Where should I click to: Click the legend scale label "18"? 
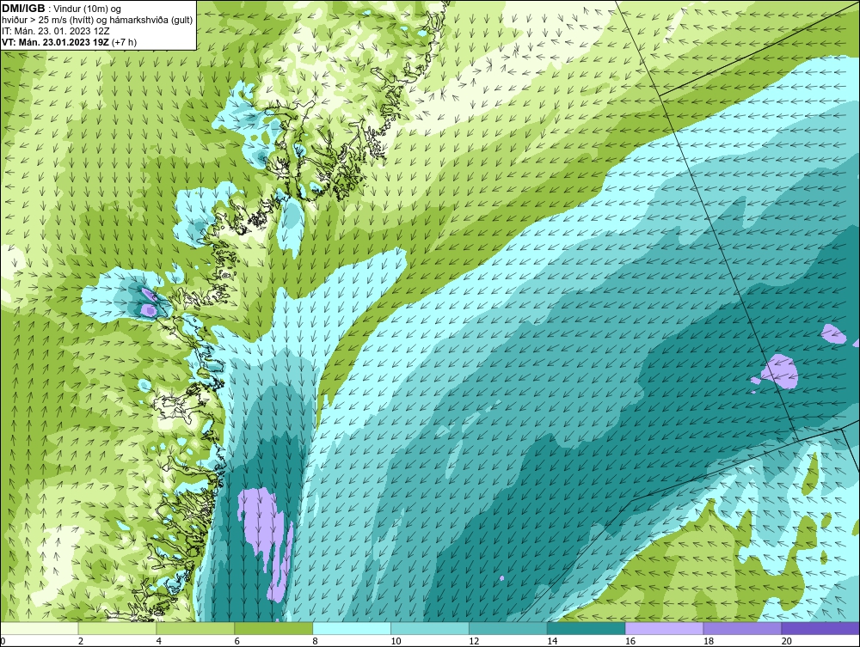click(708, 641)
